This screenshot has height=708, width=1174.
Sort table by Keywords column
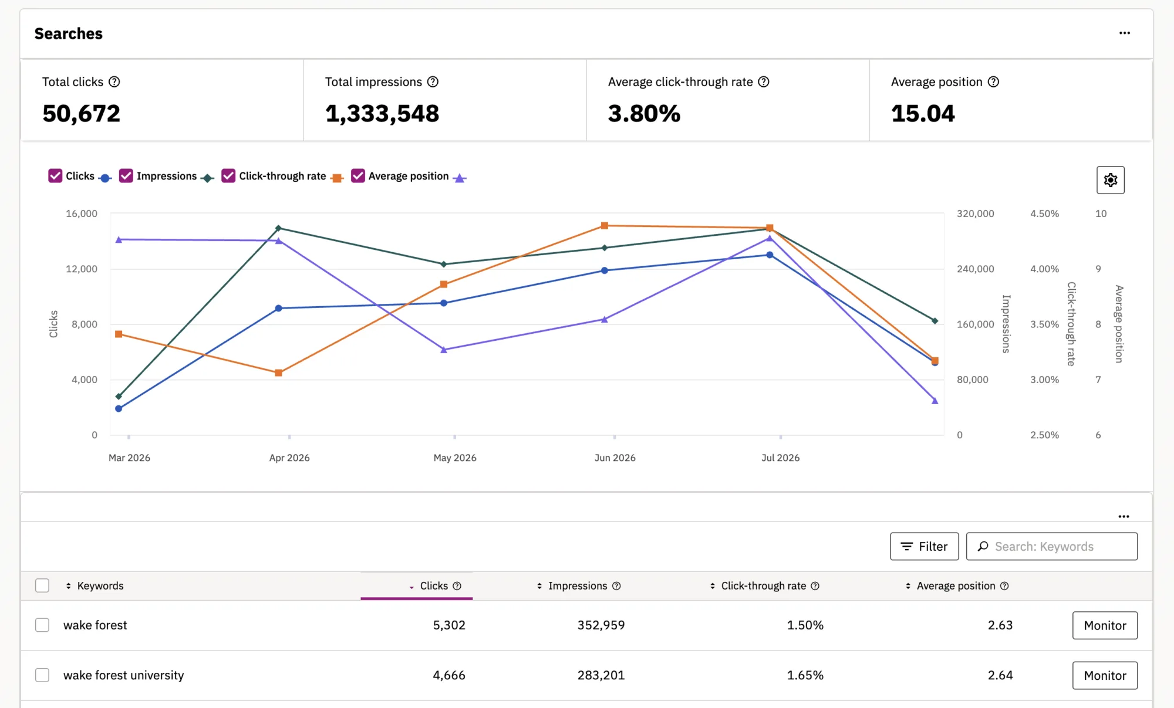coord(95,586)
